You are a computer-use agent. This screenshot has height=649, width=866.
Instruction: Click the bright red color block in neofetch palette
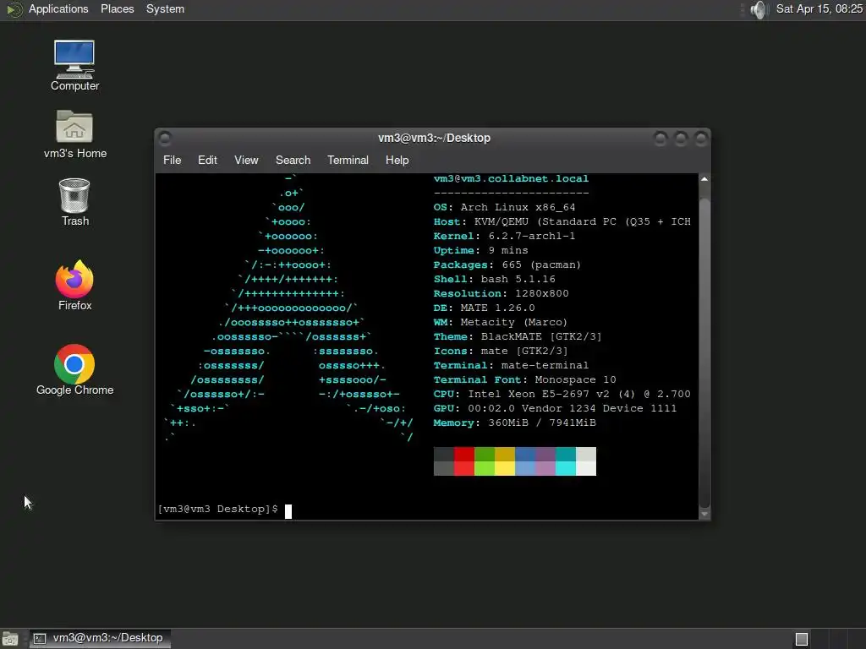click(464, 468)
